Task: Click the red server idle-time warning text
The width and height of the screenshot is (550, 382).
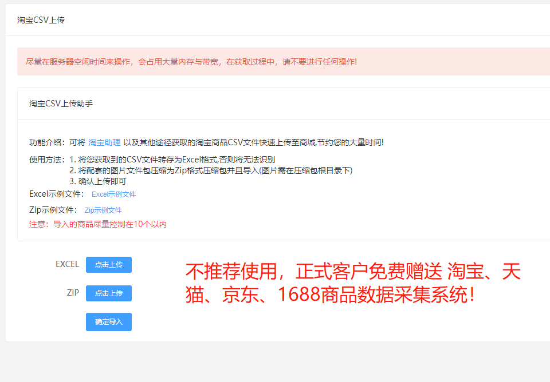Action: point(191,62)
